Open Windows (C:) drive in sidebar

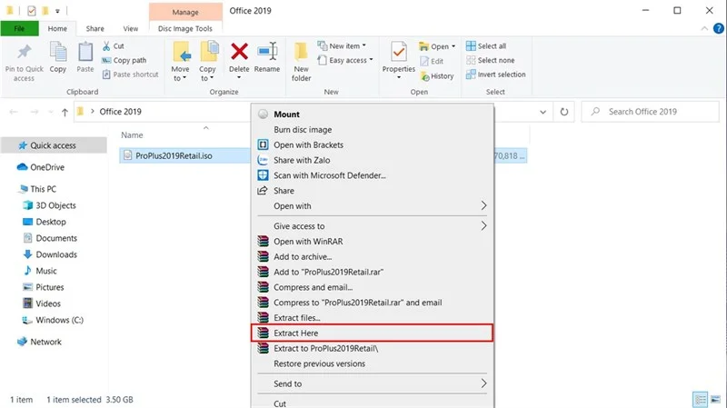(x=59, y=320)
